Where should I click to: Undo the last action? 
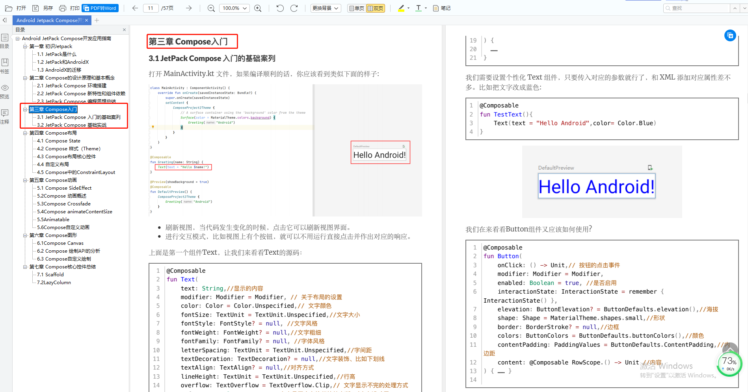tap(280, 8)
